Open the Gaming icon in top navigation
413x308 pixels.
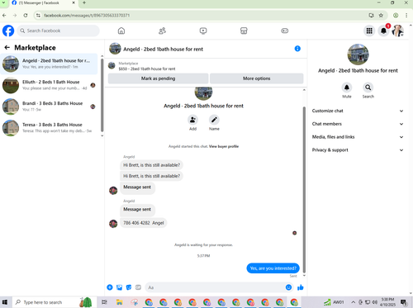click(285, 31)
